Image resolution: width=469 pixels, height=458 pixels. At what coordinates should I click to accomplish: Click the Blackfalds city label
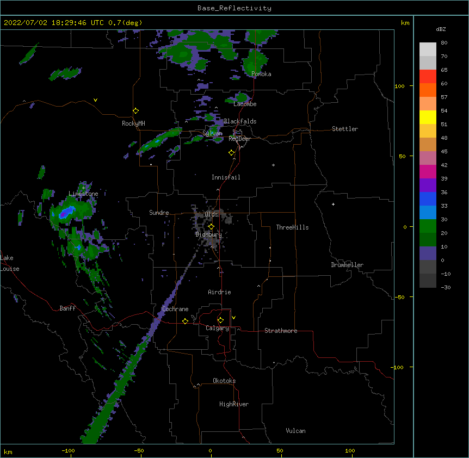pyautogui.click(x=240, y=121)
